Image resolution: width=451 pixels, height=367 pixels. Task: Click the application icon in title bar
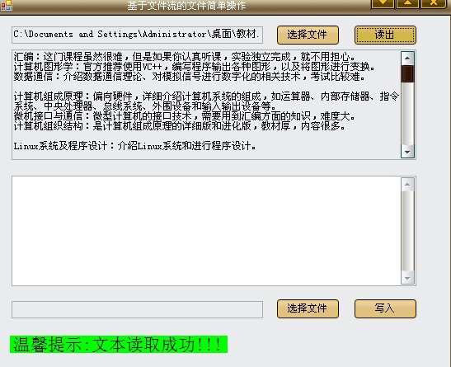tap(7, 5)
